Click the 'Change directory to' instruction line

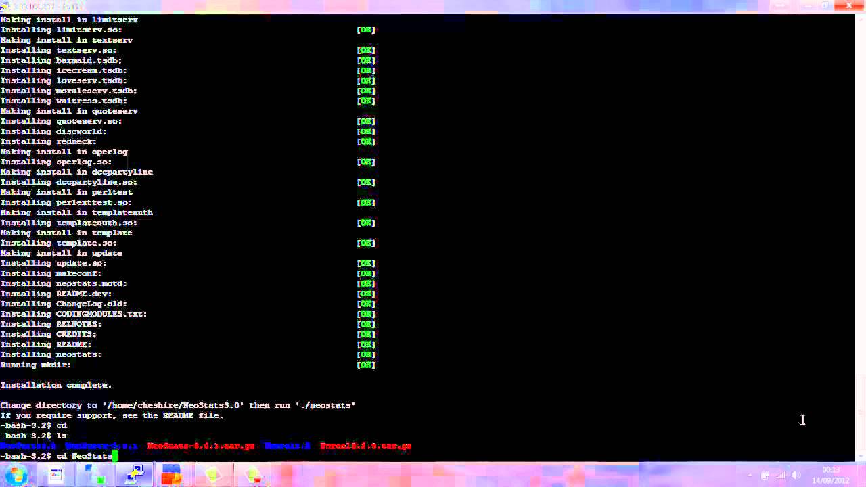tap(178, 405)
